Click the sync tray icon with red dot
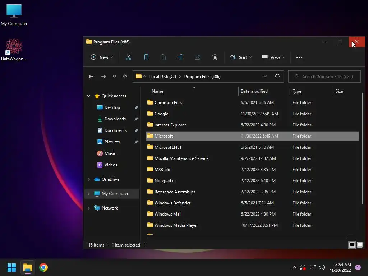 point(303,267)
